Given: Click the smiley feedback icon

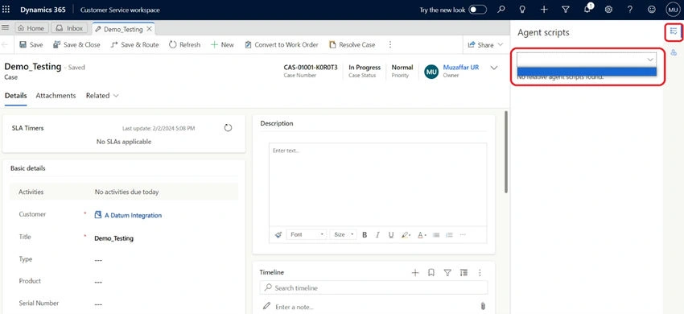Looking at the screenshot, I should tap(652, 10).
